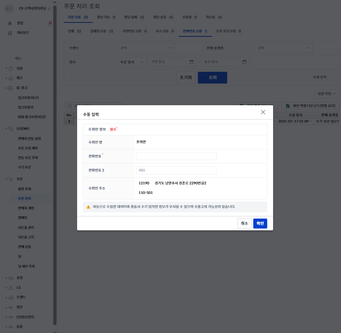This screenshot has width=341, height=333.
Task: Expand the 재고 menu arrow
Action: tap(6, 78)
